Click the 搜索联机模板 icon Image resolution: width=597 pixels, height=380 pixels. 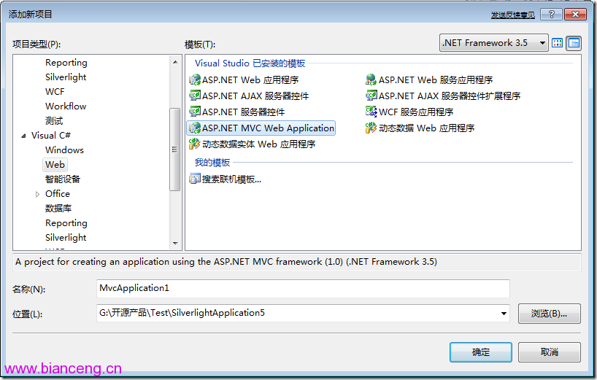coord(195,179)
